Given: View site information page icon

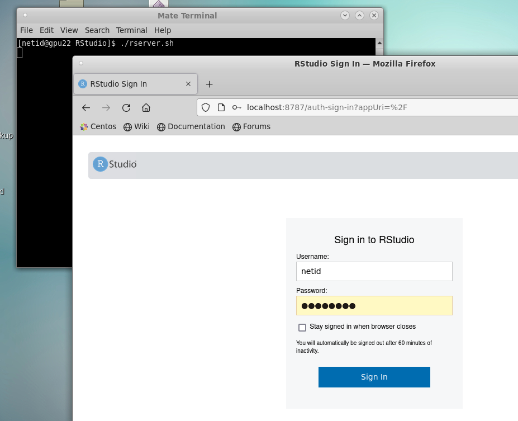Looking at the screenshot, I should (221, 107).
